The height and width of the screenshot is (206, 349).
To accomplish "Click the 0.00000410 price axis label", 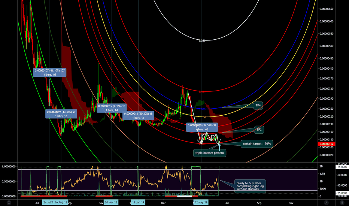I will tap(326, 69).
